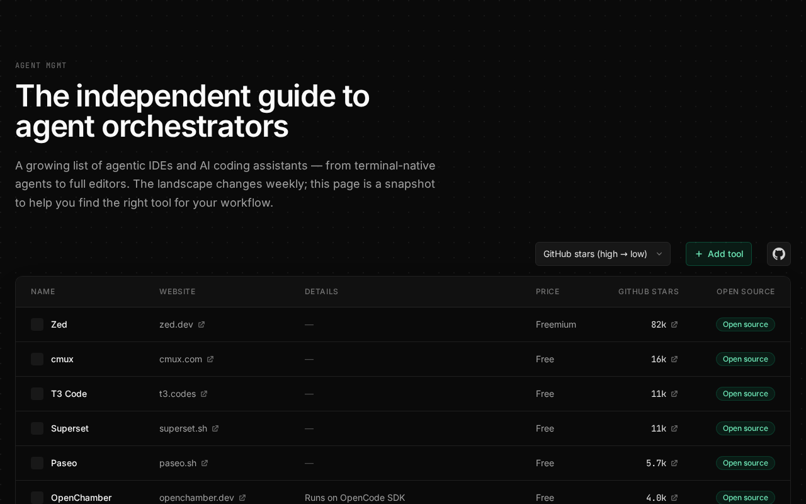Screen dimensions: 806x504
Task: Select the Superset tool name
Action: pyautogui.click(x=70, y=428)
